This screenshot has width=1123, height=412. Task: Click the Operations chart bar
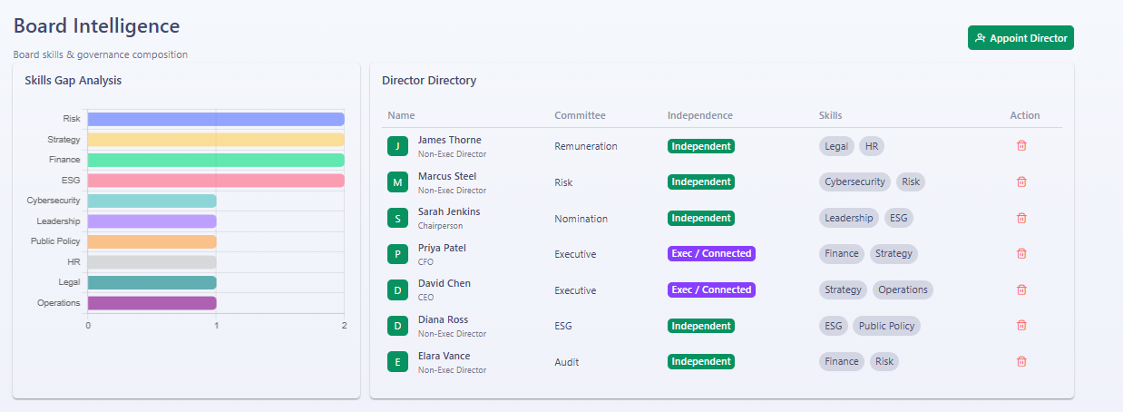click(152, 303)
